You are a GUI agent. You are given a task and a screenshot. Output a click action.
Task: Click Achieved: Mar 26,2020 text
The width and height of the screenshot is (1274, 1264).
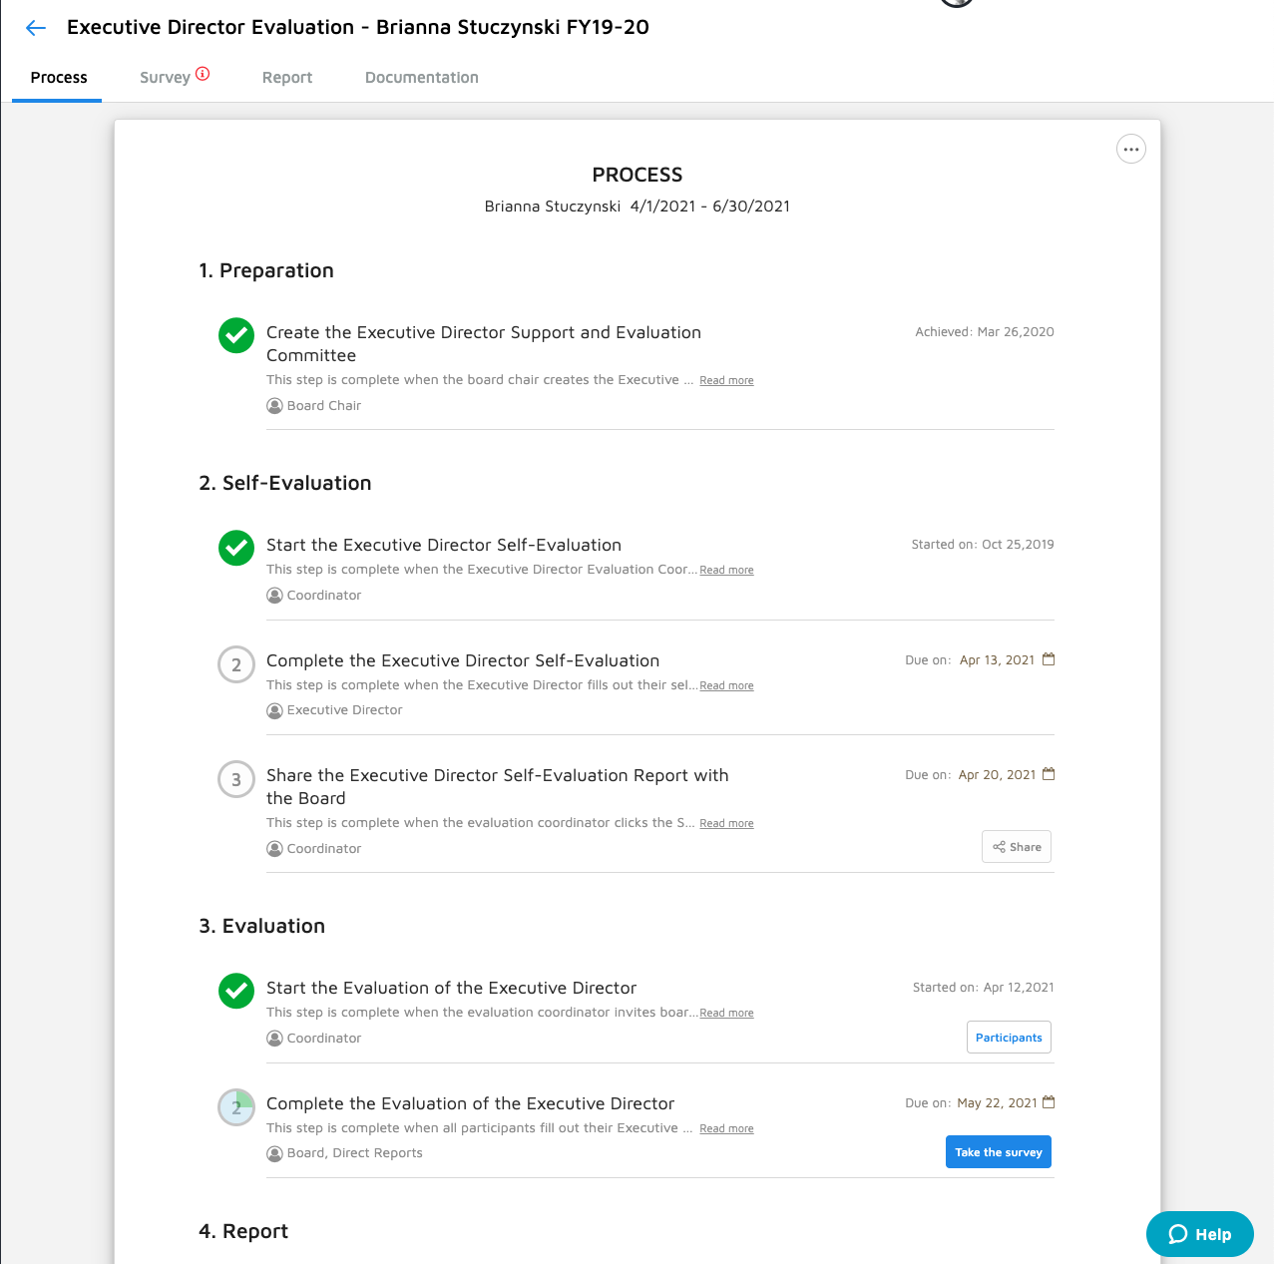(985, 332)
